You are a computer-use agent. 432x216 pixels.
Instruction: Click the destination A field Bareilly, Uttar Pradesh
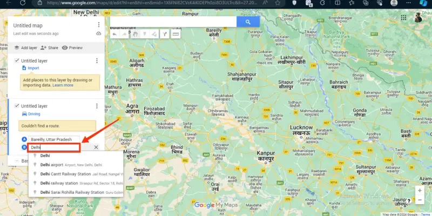click(x=53, y=139)
